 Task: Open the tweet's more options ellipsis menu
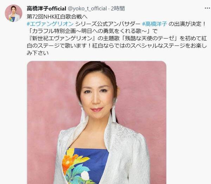pyautogui.click(x=207, y=8)
